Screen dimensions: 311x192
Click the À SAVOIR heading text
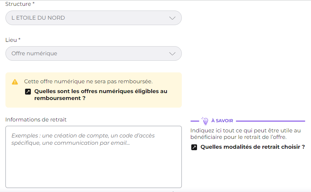coord(222,121)
